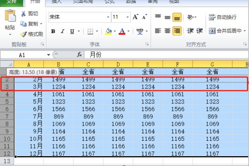Image resolution: width=249 pixels, height=166 pixels.
Task: Toggle italic formatting
Action: click(x=63, y=31)
